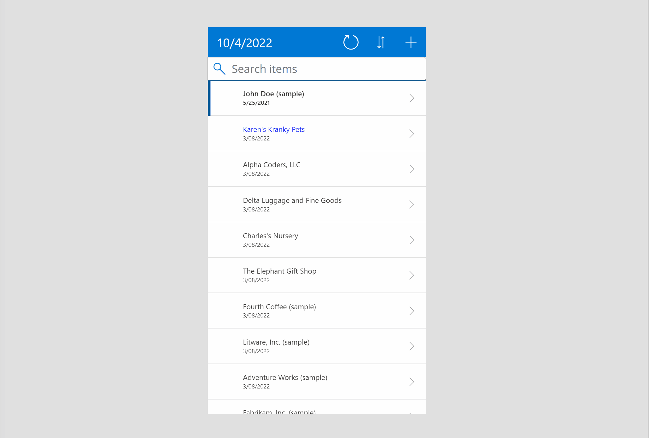Click the add new record icon
Viewport: 649px width, 438px height.
411,42
